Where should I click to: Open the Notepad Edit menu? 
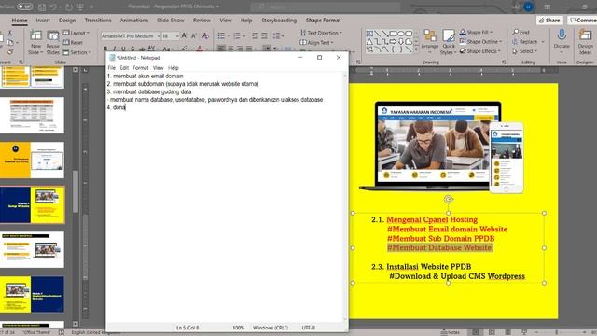tap(124, 68)
